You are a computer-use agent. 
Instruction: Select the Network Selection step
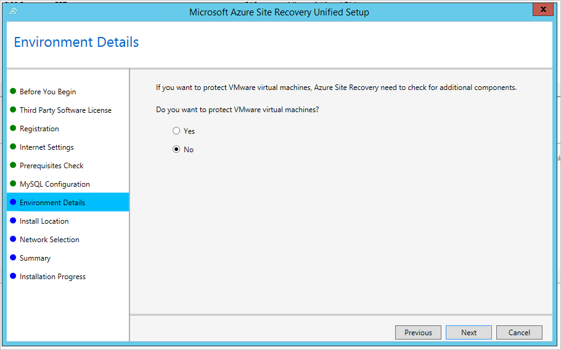point(49,240)
